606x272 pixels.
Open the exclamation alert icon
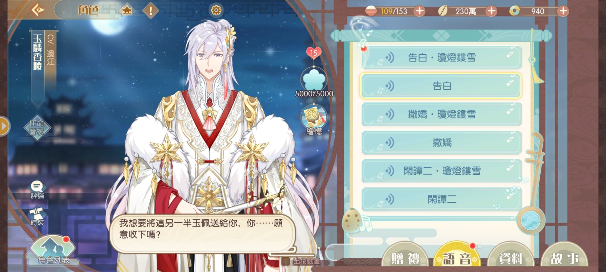pyautogui.click(x=151, y=11)
